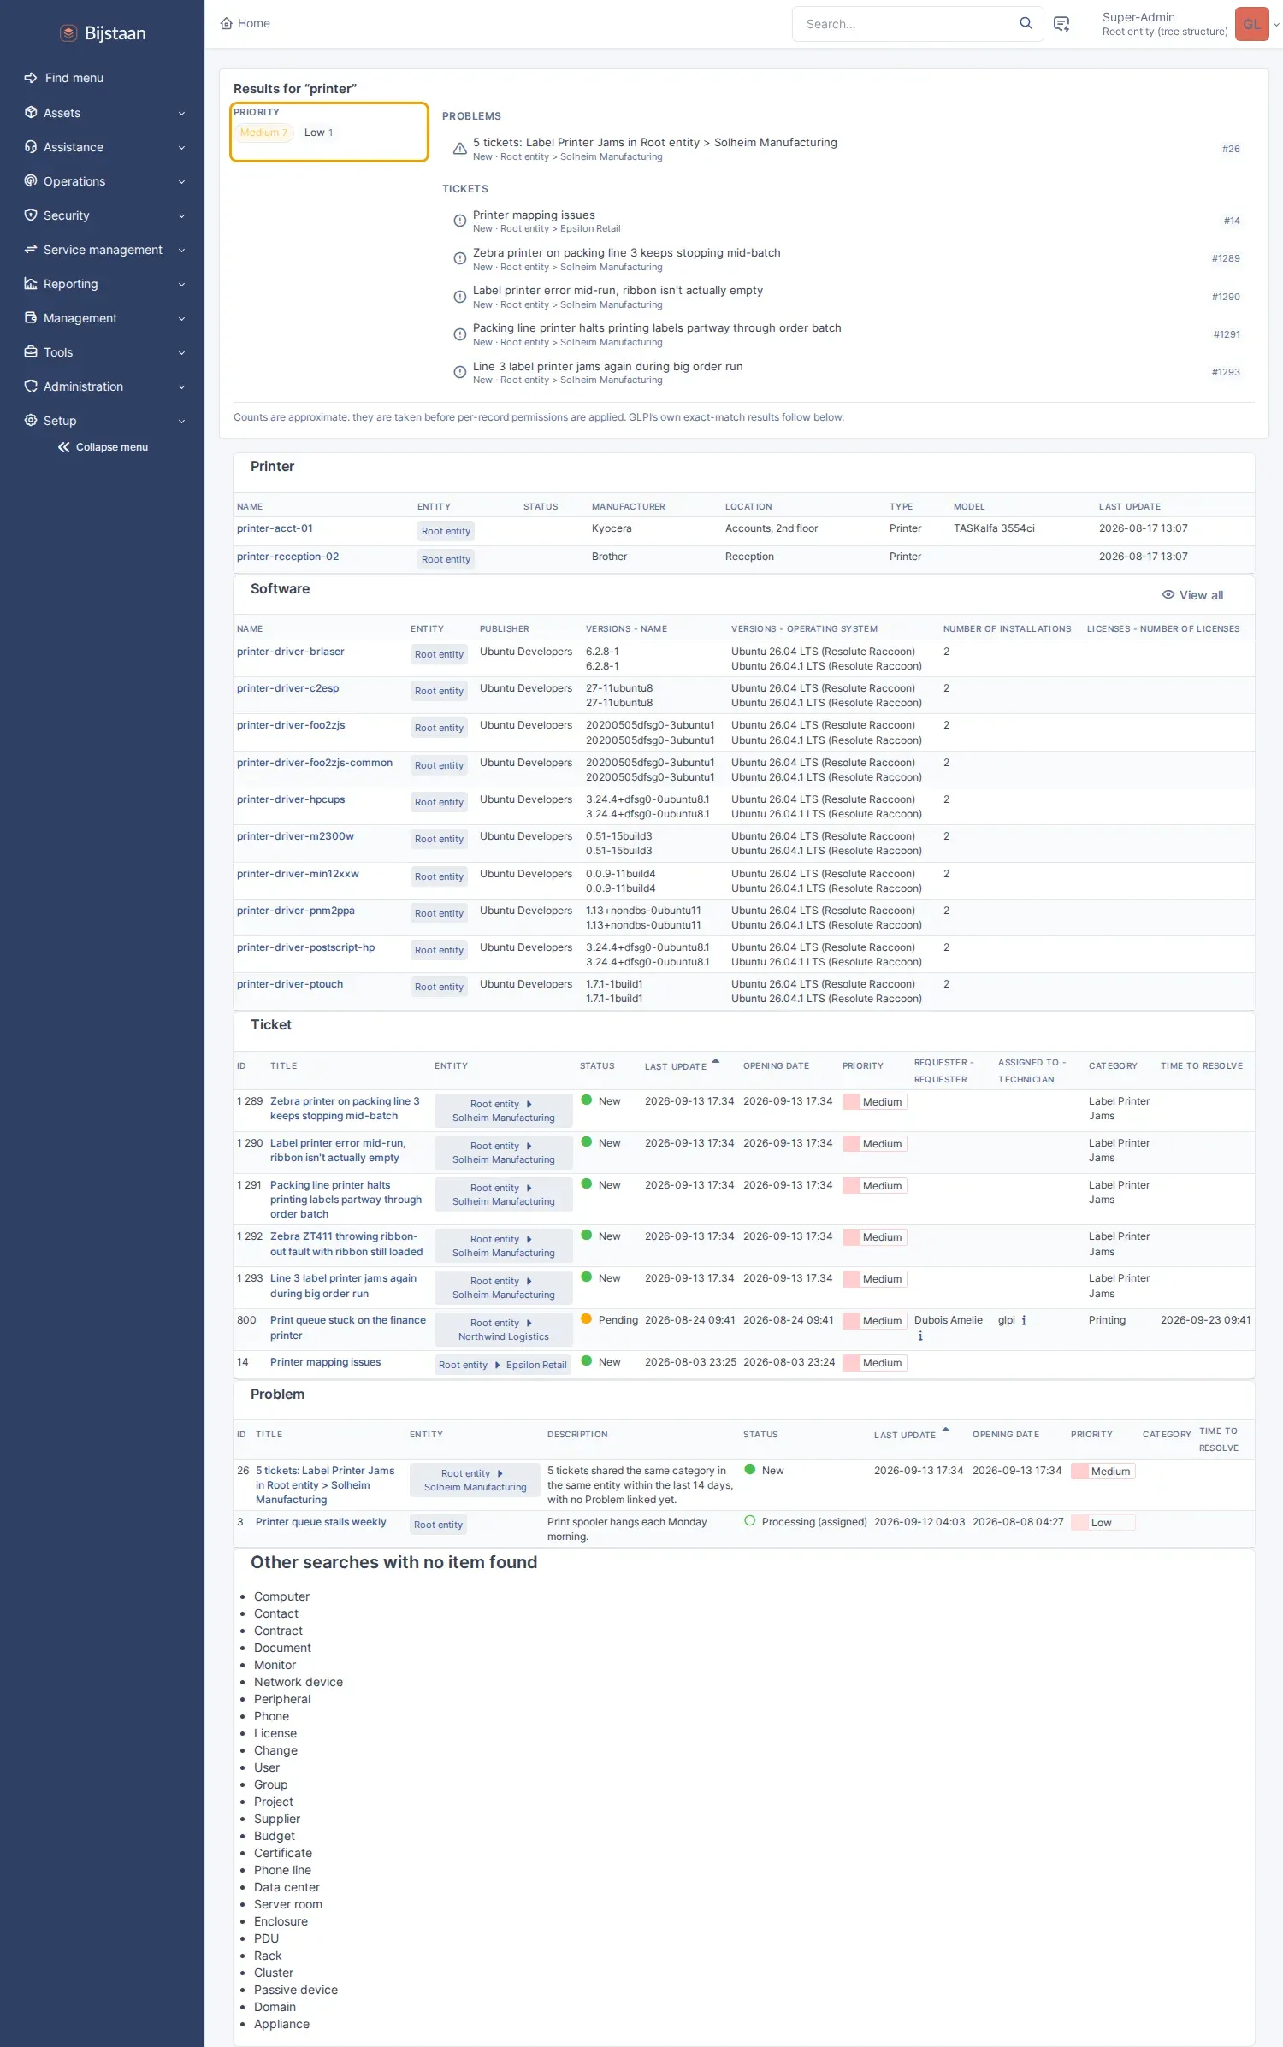This screenshot has width=1283, height=2047.
Task: Click the Epsilon Retail entity for ticket 14
Action: point(536,1365)
